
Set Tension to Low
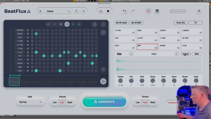137,102
